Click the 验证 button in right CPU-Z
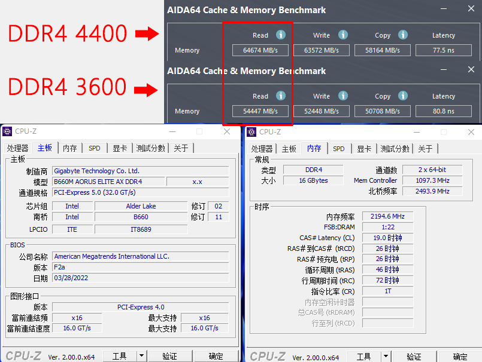Image resolution: width=482 pixels, height=362 pixels. (x=414, y=355)
